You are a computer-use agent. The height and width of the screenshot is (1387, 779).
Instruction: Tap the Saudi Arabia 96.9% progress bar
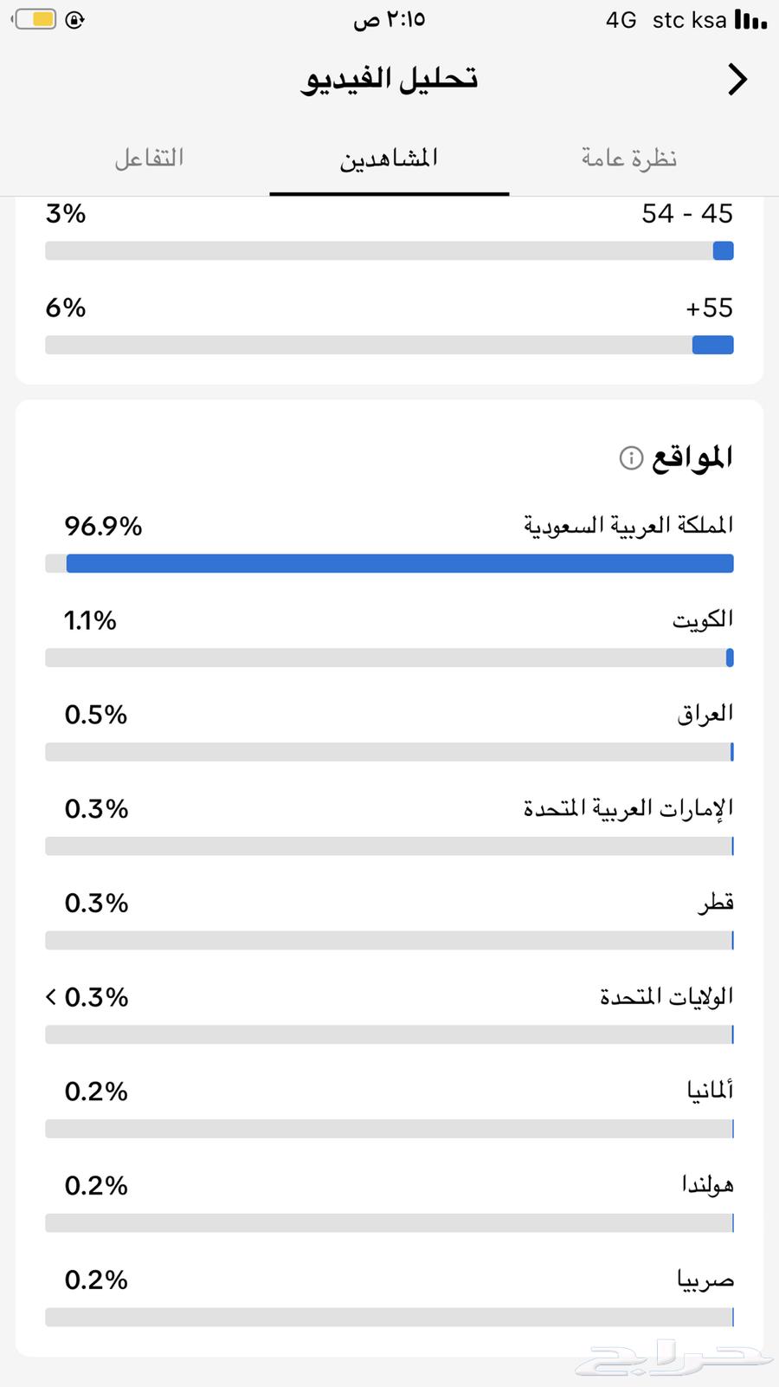[x=389, y=563]
